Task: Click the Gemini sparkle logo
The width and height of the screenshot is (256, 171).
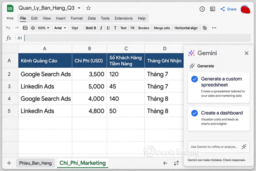Action: (191, 53)
